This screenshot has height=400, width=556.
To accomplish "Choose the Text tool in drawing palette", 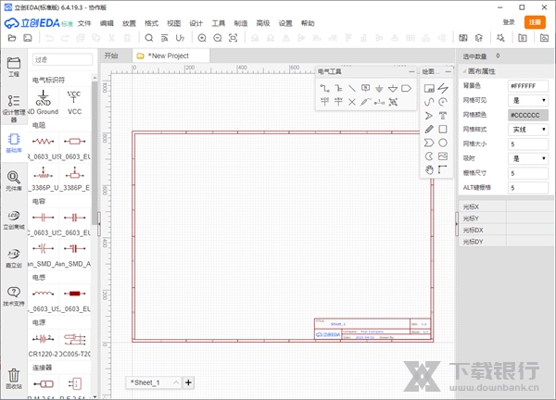I will 443,115.
